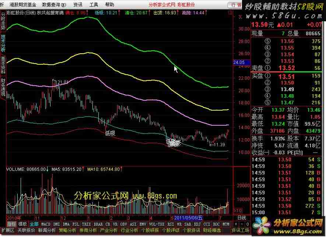
Task: Click the 买盘① price 13.51
Action: [287, 77]
